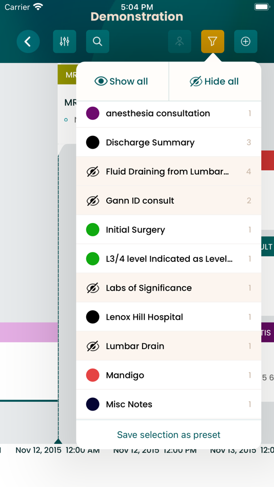Select the anesthesia consultation filter row
This screenshot has height=487, width=274.
point(169,113)
